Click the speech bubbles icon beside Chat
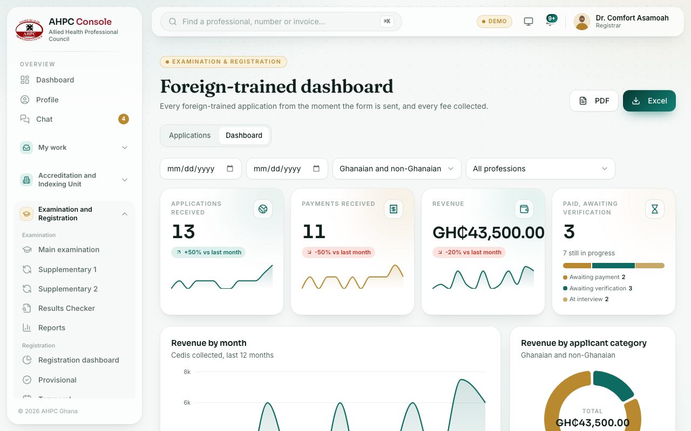This screenshot has width=691, height=431. (25, 119)
